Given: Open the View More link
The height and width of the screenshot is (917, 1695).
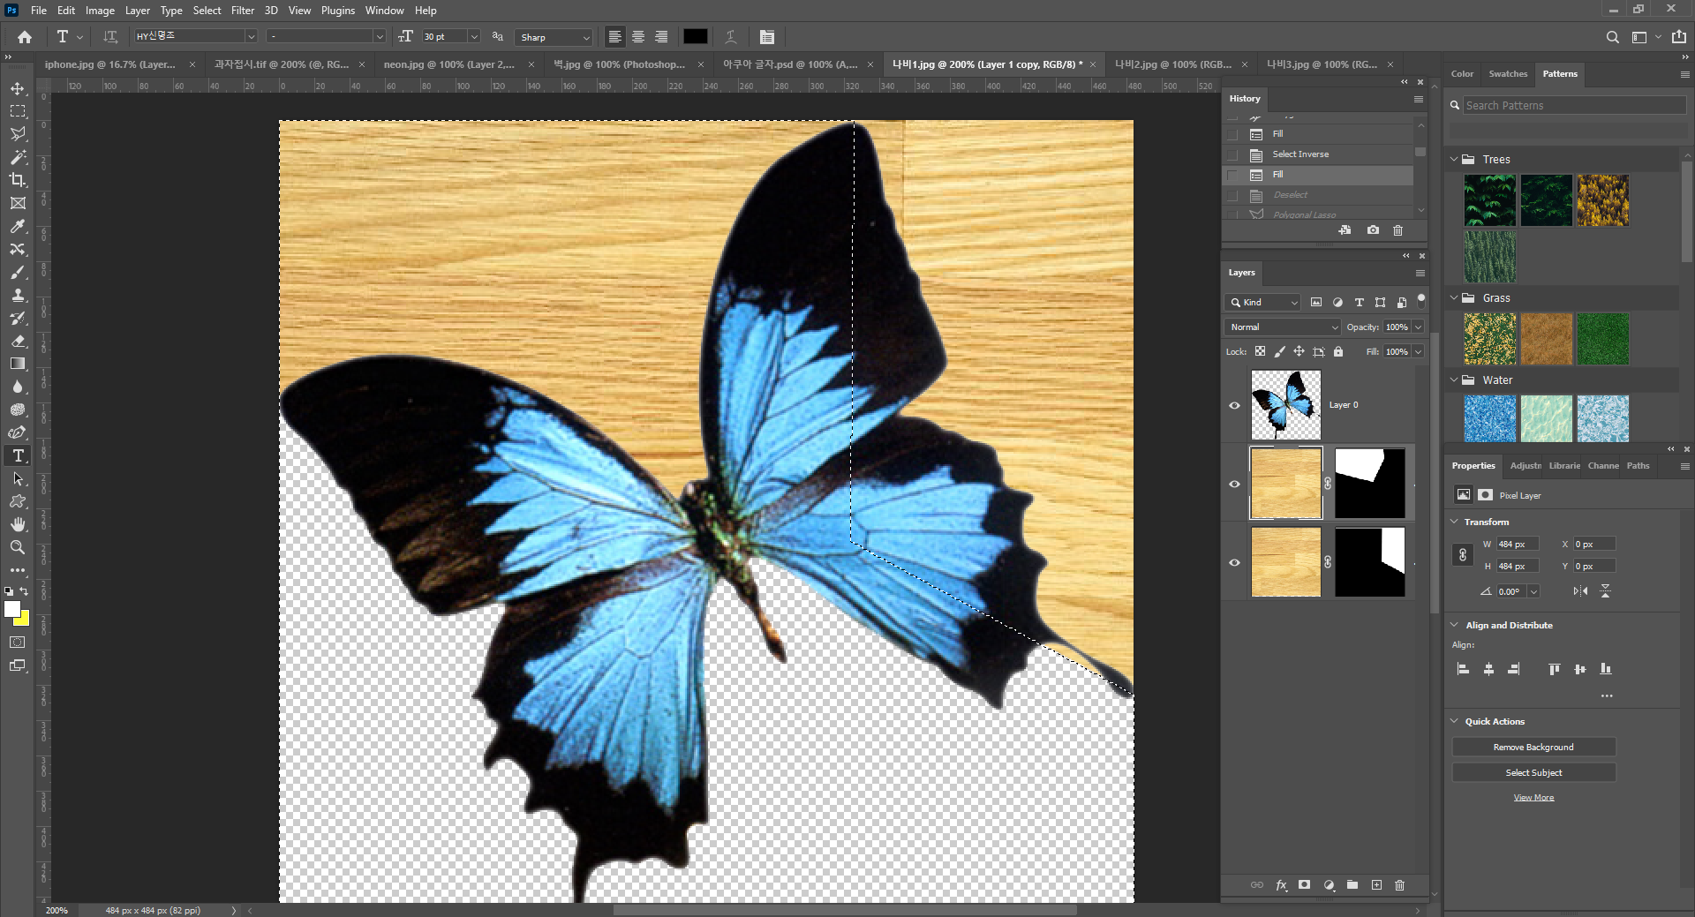Looking at the screenshot, I should point(1533,798).
